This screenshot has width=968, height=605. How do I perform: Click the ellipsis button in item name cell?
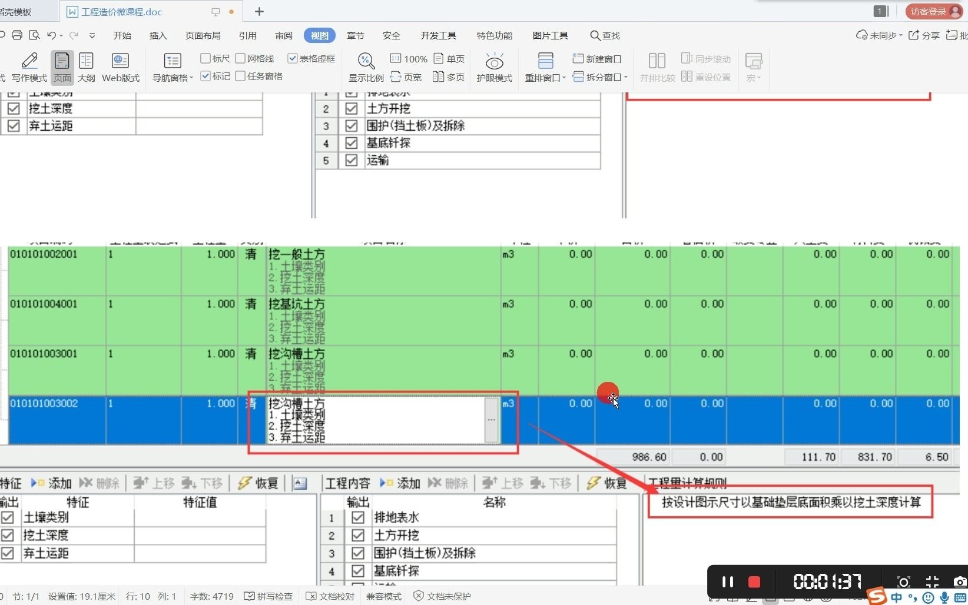coord(492,420)
